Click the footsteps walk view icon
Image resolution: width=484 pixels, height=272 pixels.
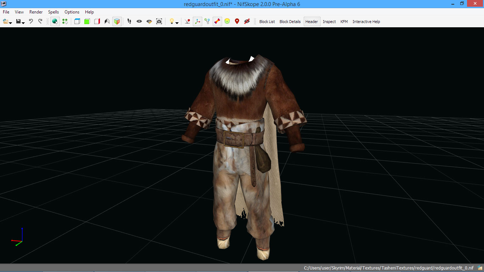tap(129, 22)
